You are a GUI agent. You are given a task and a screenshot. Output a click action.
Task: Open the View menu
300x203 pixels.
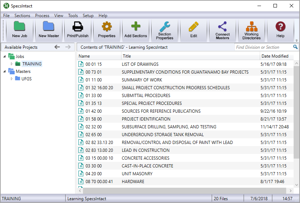[x=59, y=16]
